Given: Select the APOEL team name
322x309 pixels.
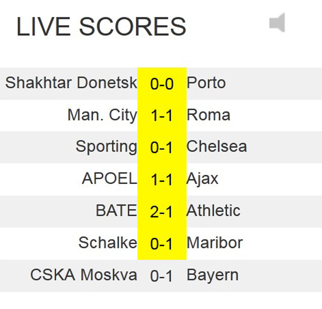Looking at the screenshot, I should 109,179.
